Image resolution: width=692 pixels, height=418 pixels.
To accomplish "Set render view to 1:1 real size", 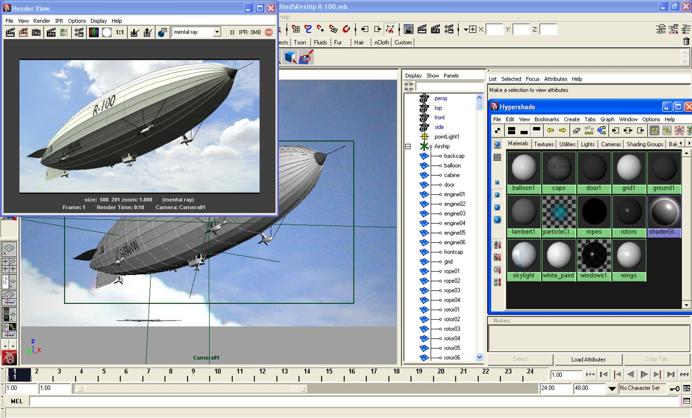I will [x=120, y=33].
